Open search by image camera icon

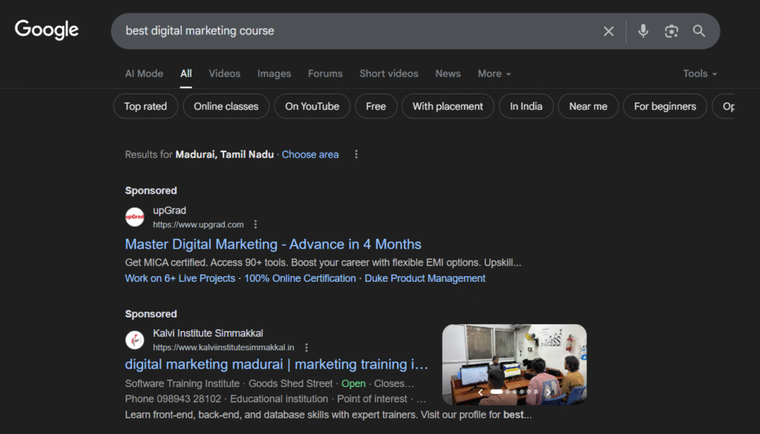[x=671, y=31]
